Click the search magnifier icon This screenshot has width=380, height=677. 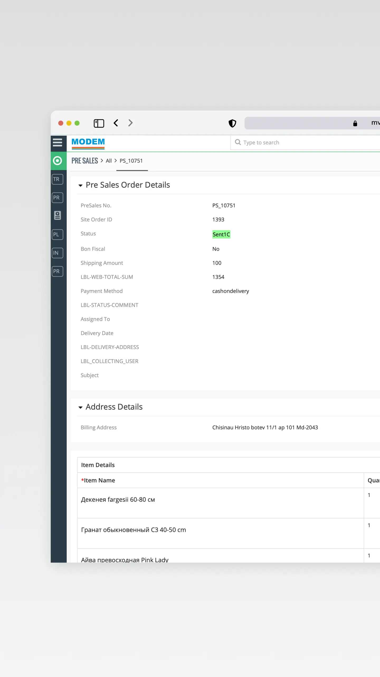pyautogui.click(x=238, y=142)
